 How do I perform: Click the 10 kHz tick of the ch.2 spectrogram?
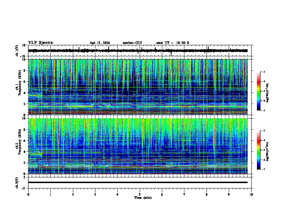tap(24, 118)
